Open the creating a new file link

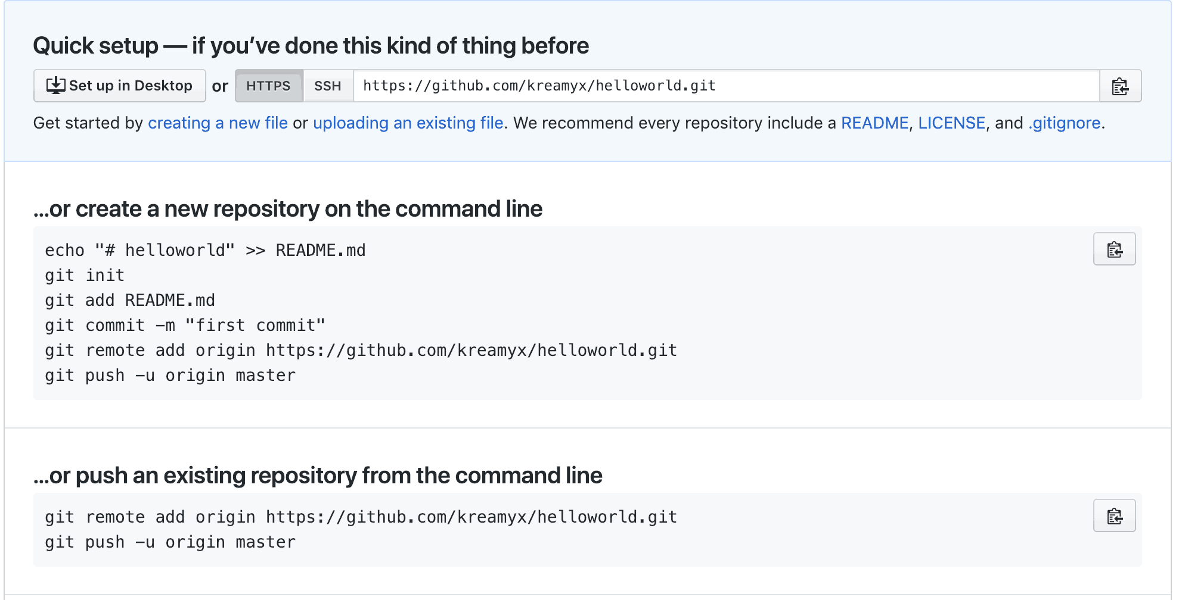218,123
